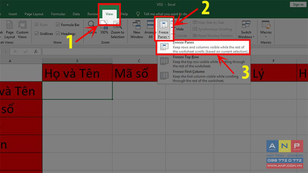Click Arrange All windows
308x173 pixels.
pyautogui.click(x=150, y=30)
